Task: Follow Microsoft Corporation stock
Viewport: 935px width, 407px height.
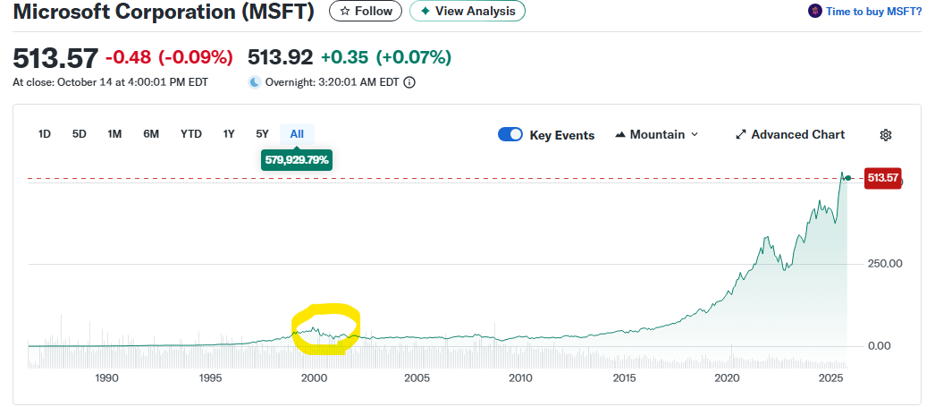Action: 366,11
